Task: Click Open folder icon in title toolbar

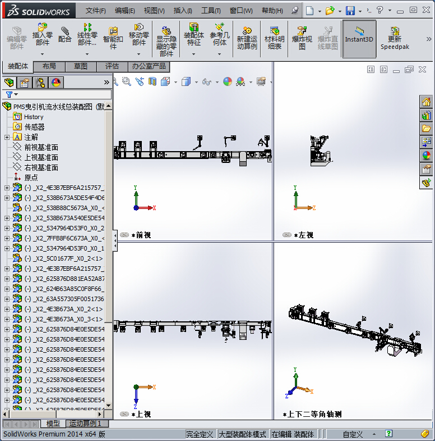Action: point(330,11)
